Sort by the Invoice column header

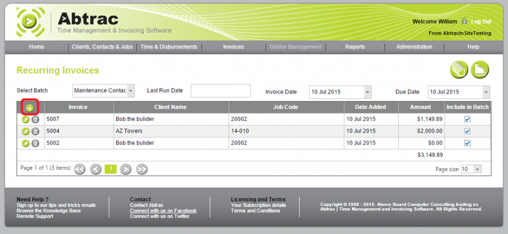[78, 107]
